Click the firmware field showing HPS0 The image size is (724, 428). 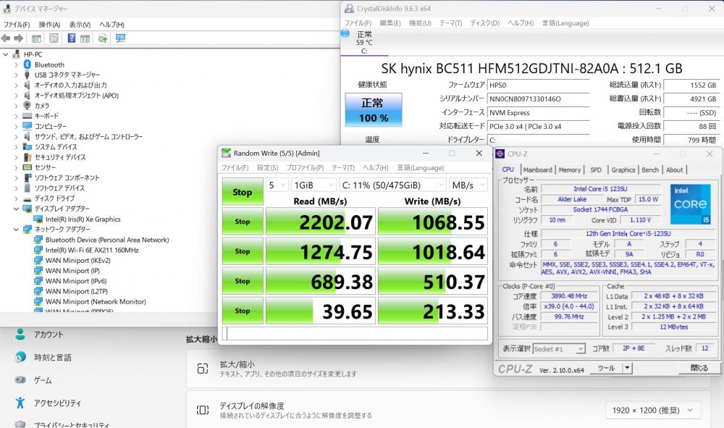click(539, 85)
